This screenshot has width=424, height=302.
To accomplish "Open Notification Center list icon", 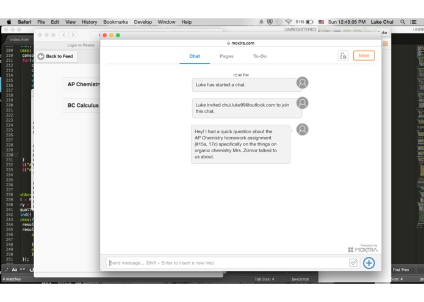I will coord(413,22).
